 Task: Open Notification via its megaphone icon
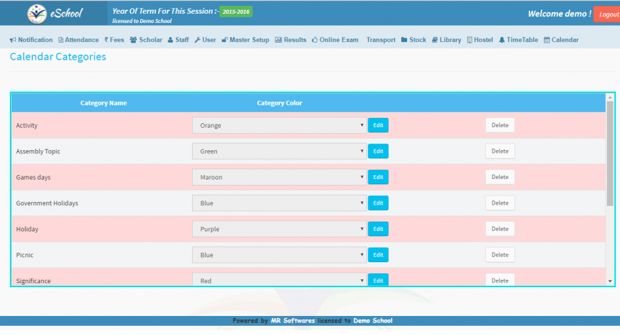tap(13, 40)
